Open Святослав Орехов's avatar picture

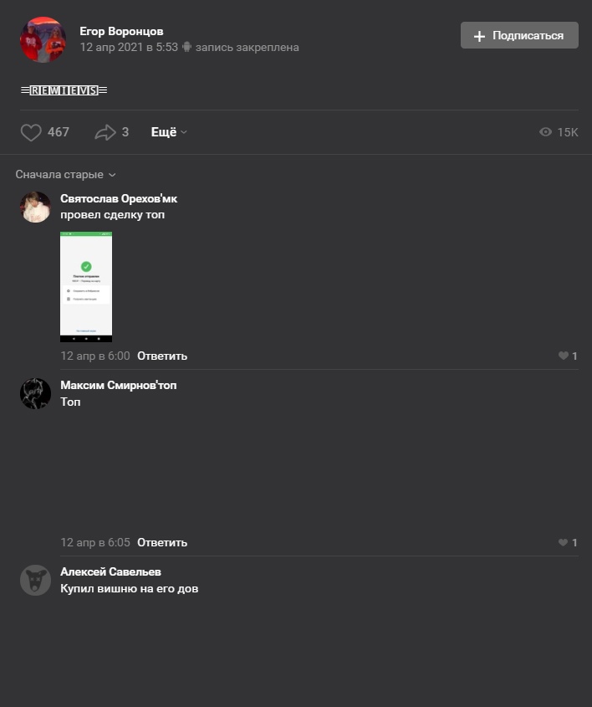tap(36, 207)
